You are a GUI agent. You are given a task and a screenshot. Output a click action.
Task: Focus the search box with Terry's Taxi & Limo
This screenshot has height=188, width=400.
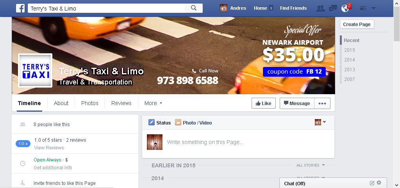106,8
